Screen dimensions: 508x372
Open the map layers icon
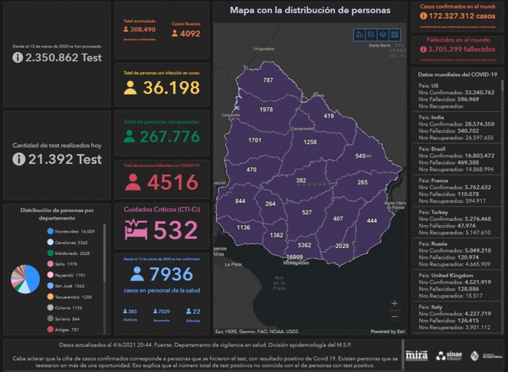382,35
